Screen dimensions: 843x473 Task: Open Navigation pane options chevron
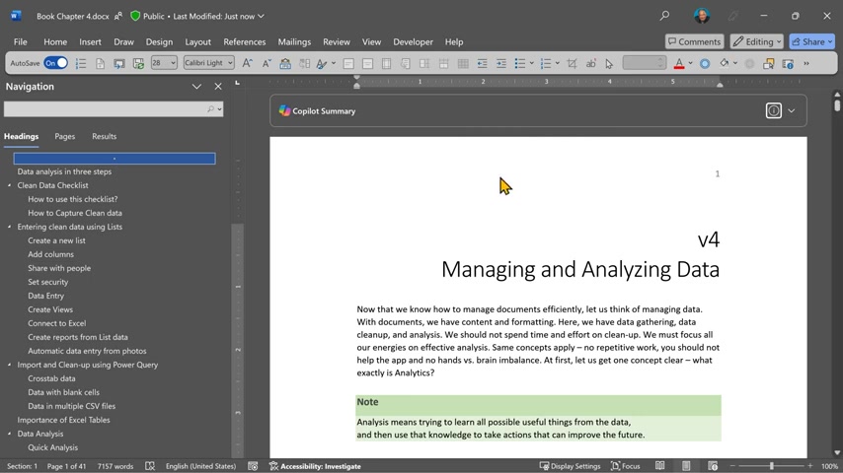[x=196, y=87]
